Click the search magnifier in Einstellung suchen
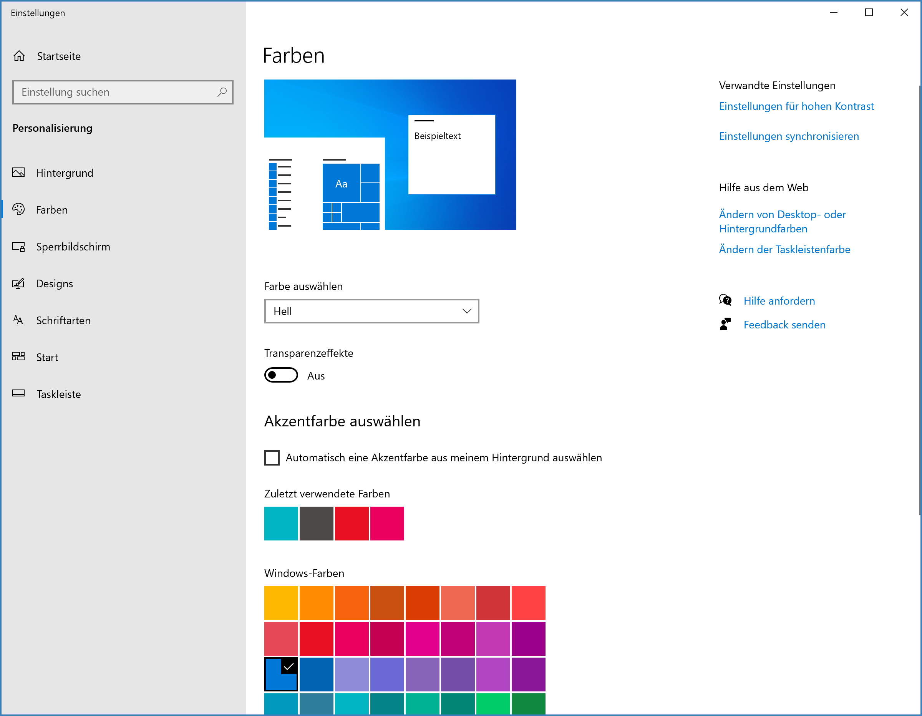This screenshot has height=716, width=922. (222, 92)
